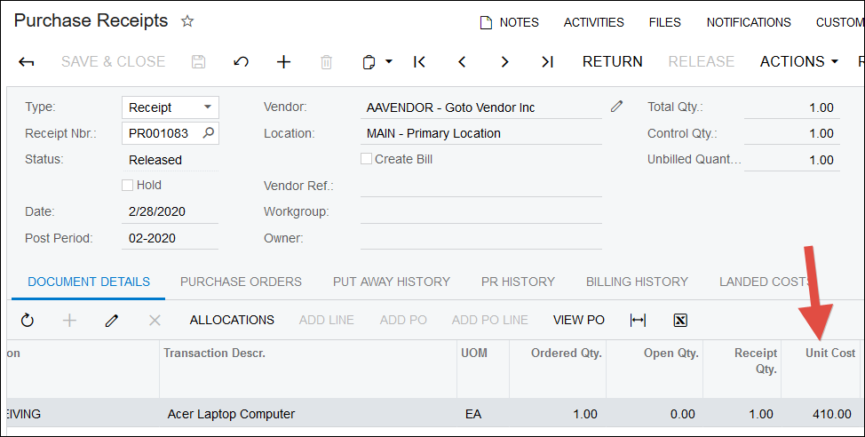The image size is (865, 437).
Task: Click pencil icon to edit vendor
Action: coord(617,107)
